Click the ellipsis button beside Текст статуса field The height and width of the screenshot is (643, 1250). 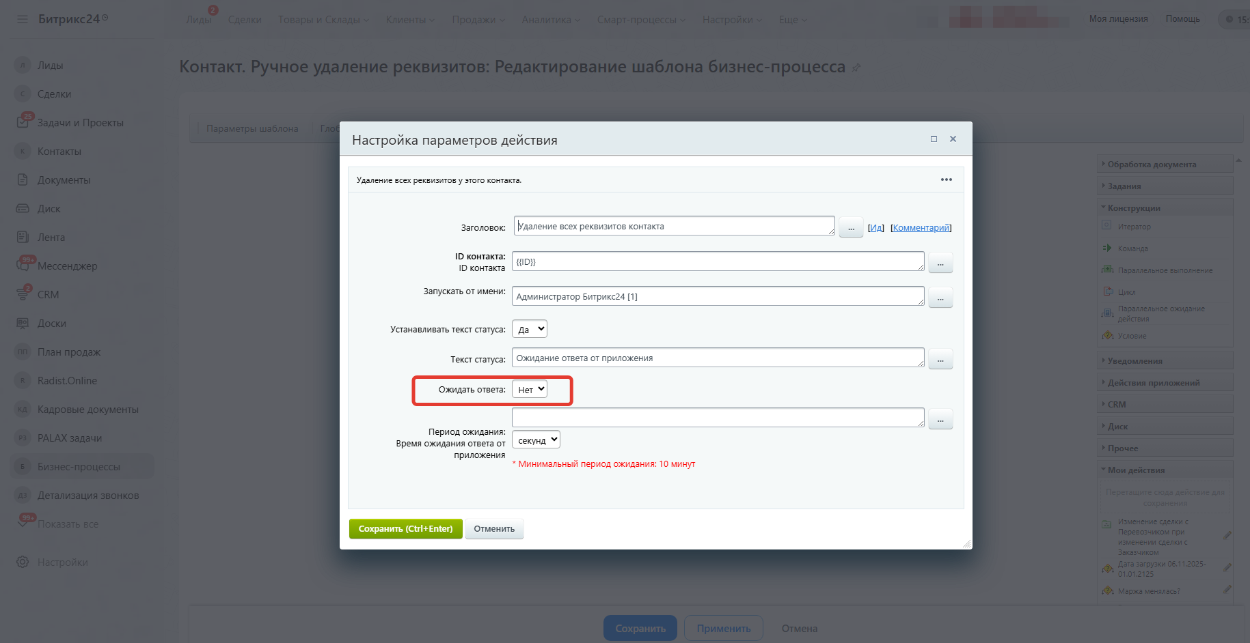[x=940, y=359]
